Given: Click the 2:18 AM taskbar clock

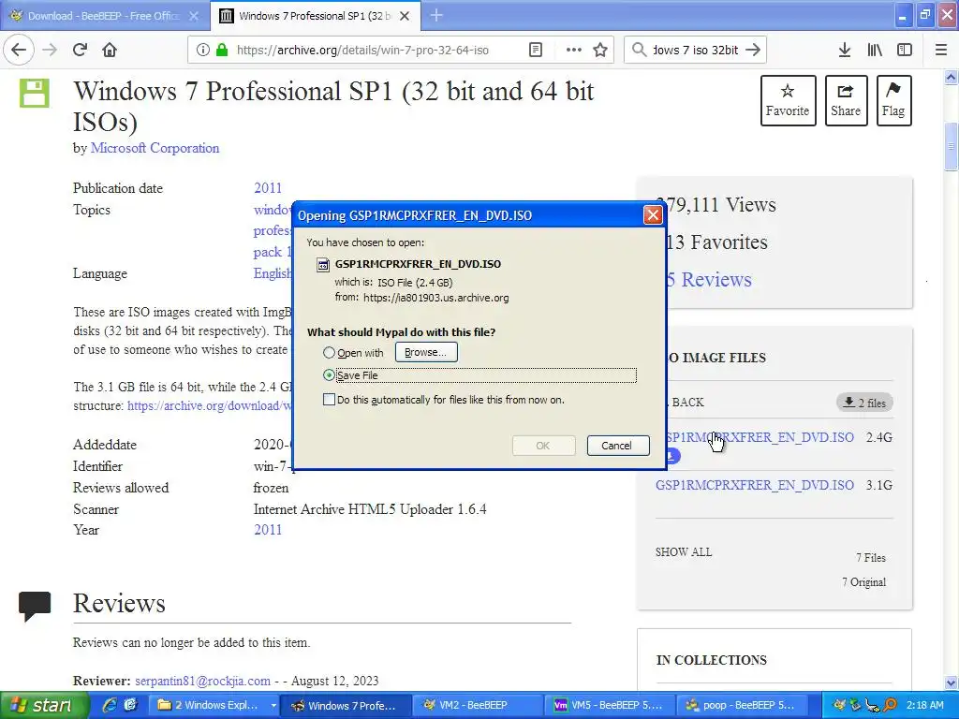Looking at the screenshot, I should (x=924, y=706).
